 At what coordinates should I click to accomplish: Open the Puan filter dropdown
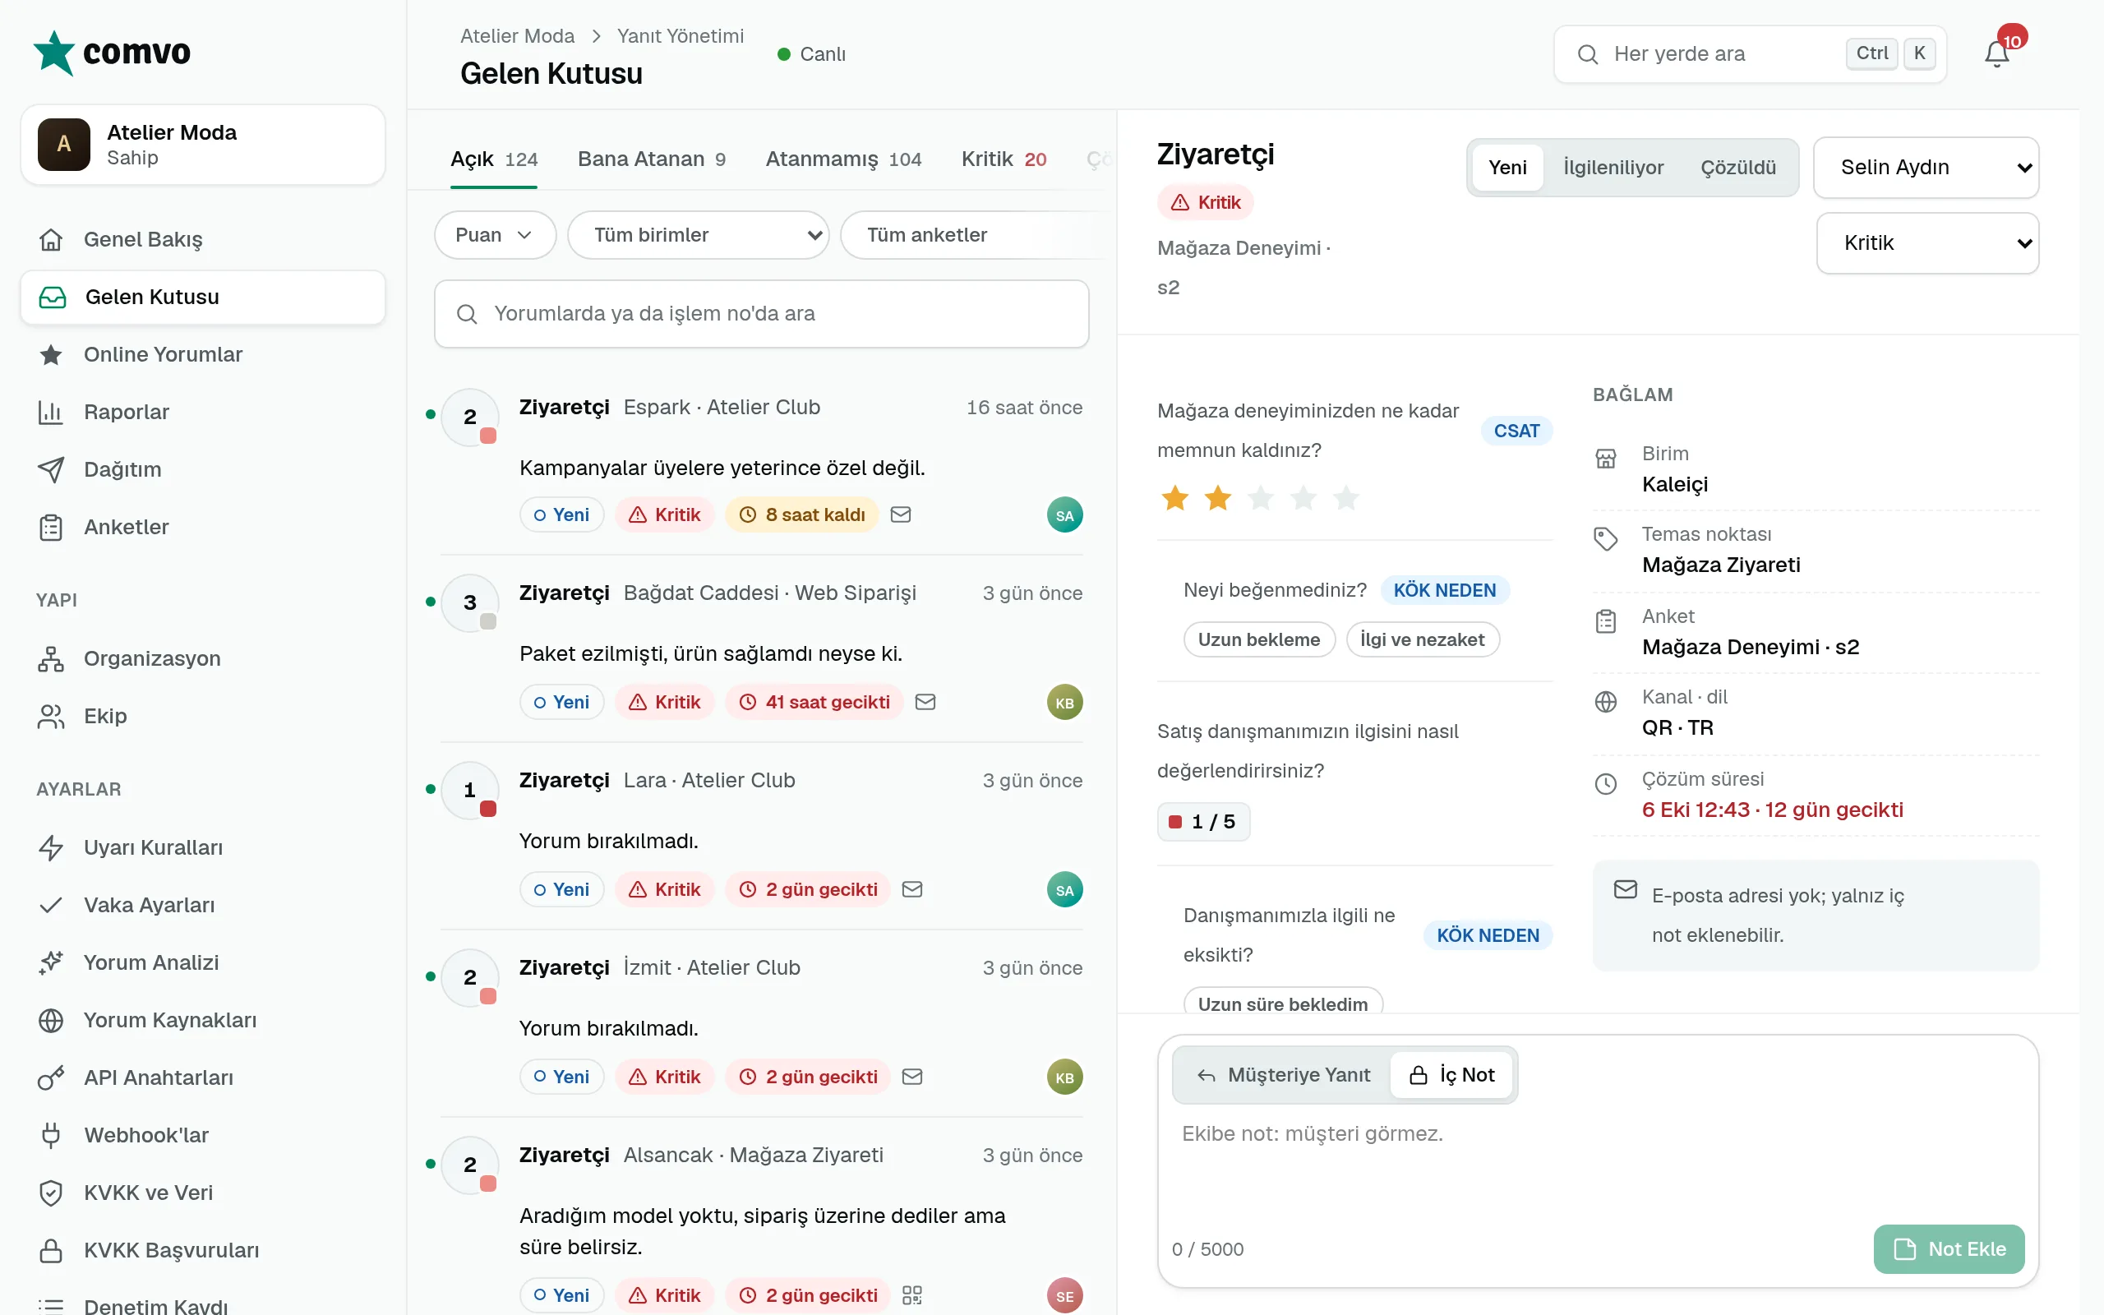[495, 235]
